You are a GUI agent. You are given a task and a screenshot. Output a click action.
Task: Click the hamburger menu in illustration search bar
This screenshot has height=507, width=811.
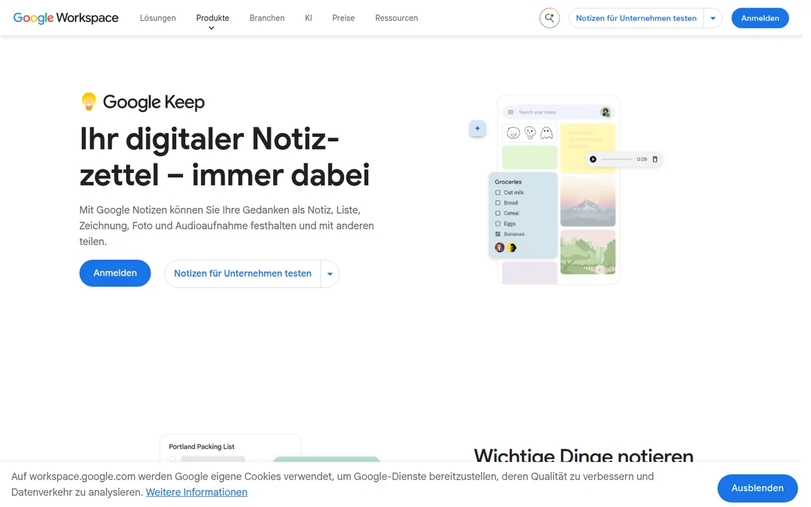[511, 112]
